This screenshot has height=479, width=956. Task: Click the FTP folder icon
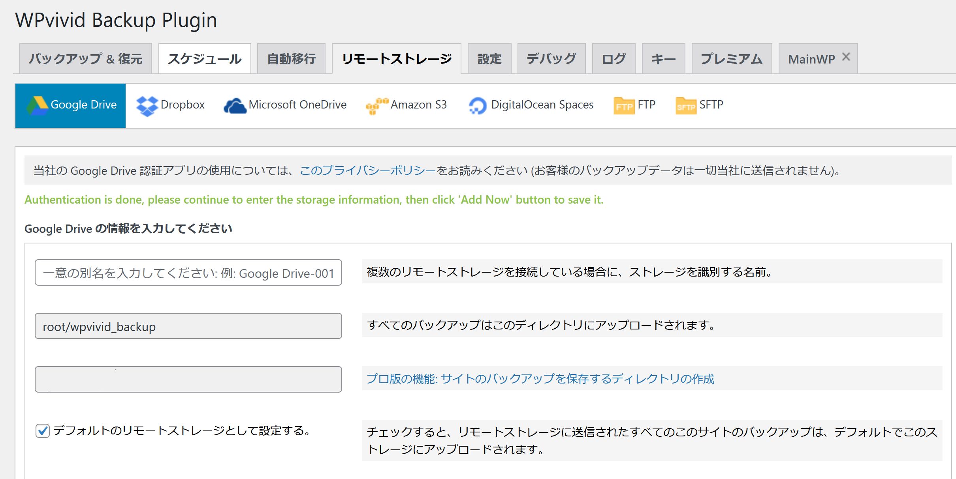[x=624, y=106]
